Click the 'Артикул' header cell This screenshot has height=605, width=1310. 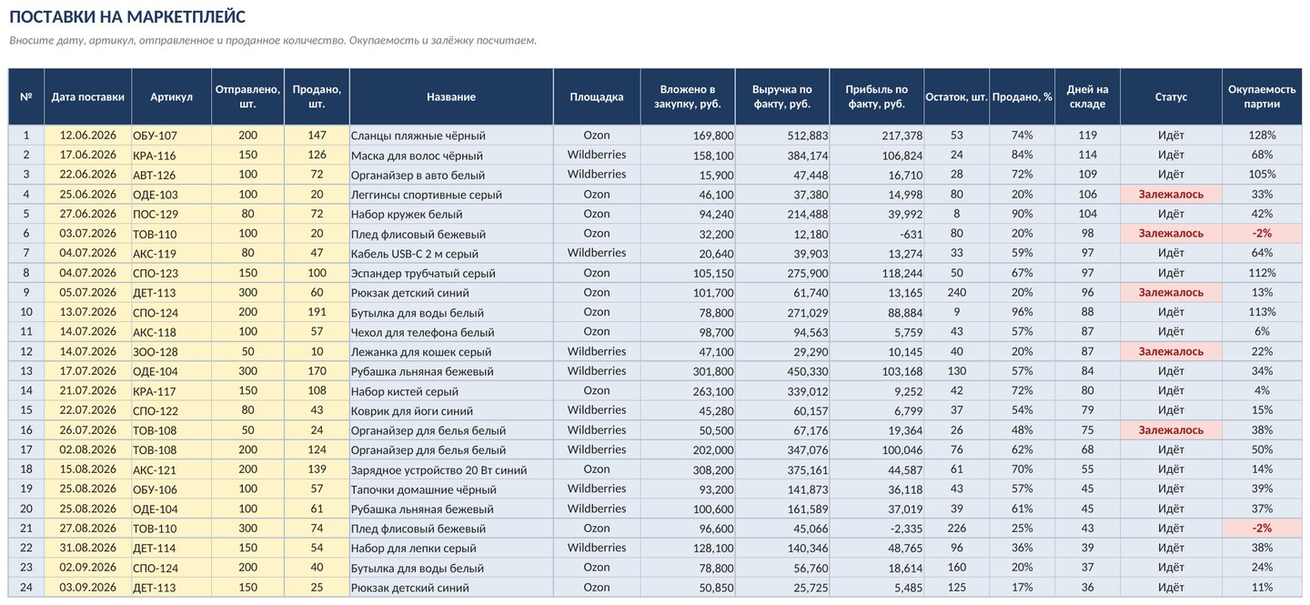pos(171,96)
